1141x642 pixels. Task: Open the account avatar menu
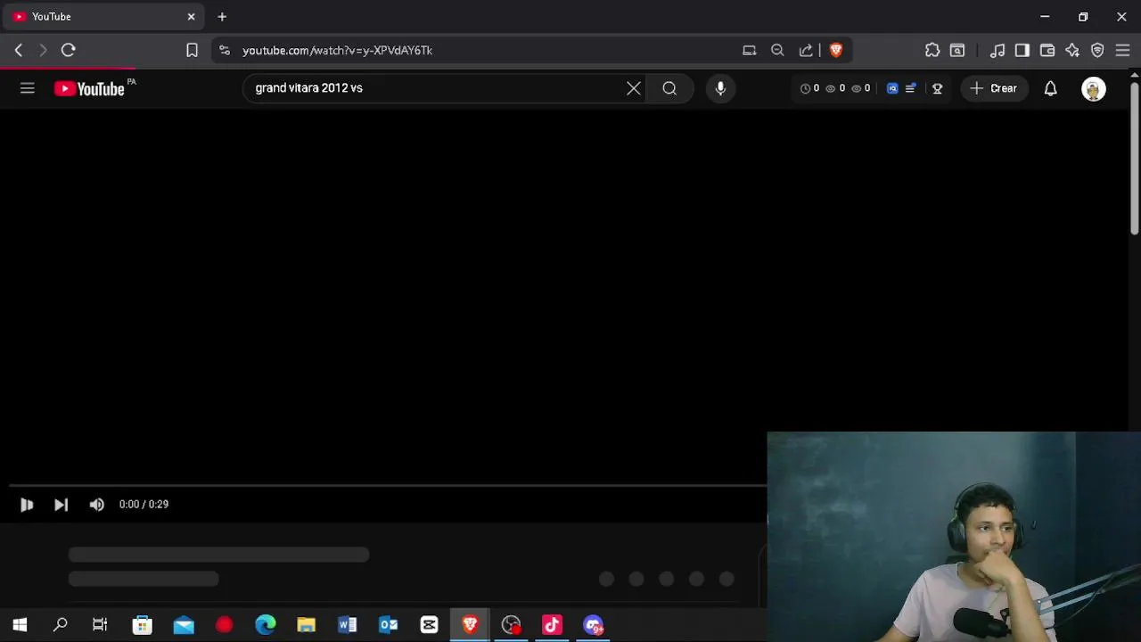point(1094,88)
